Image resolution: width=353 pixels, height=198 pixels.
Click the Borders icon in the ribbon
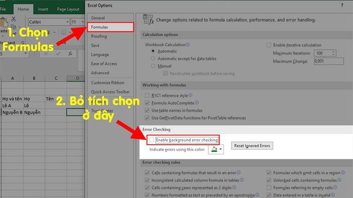tap(64, 32)
